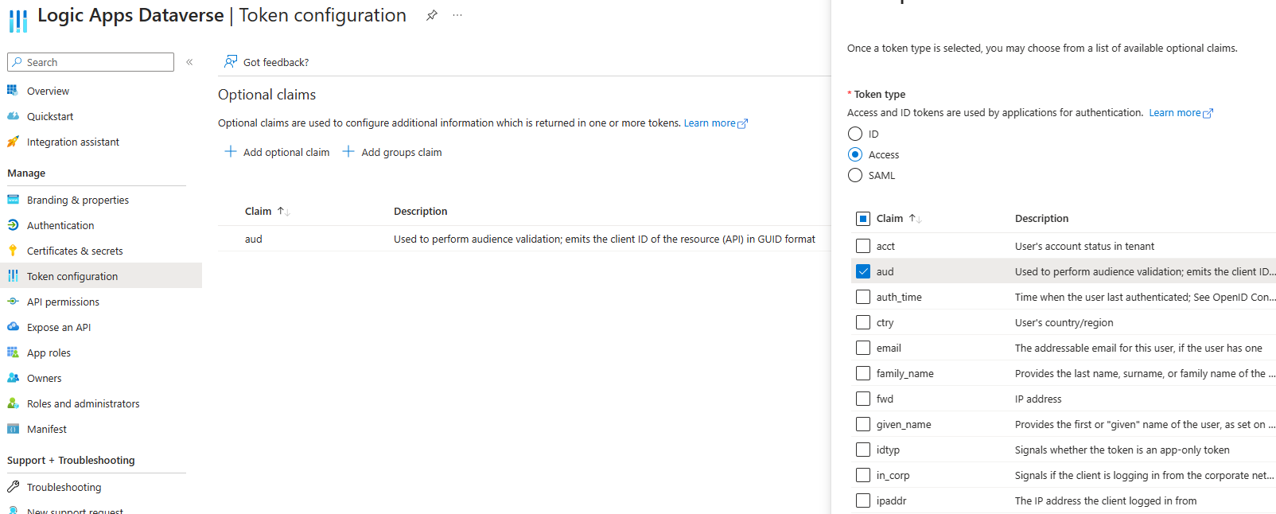Click the Quickstart cloud icon
1276x514 pixels.
13,116
